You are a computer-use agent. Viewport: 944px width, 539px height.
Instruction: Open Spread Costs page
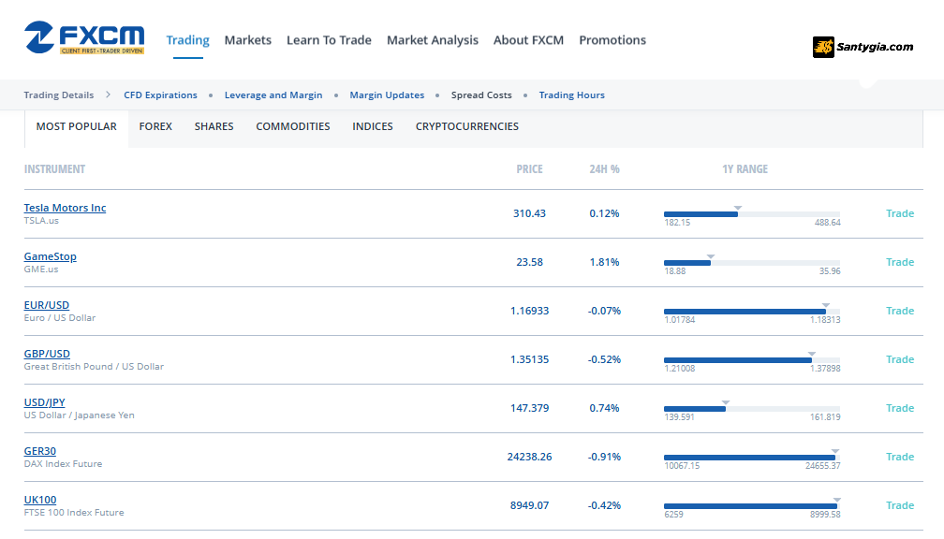coord(481,95)
